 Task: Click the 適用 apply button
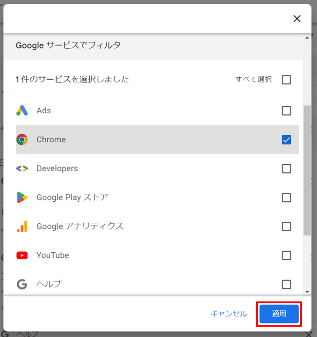pyautogui.click(x=279, y=314)
